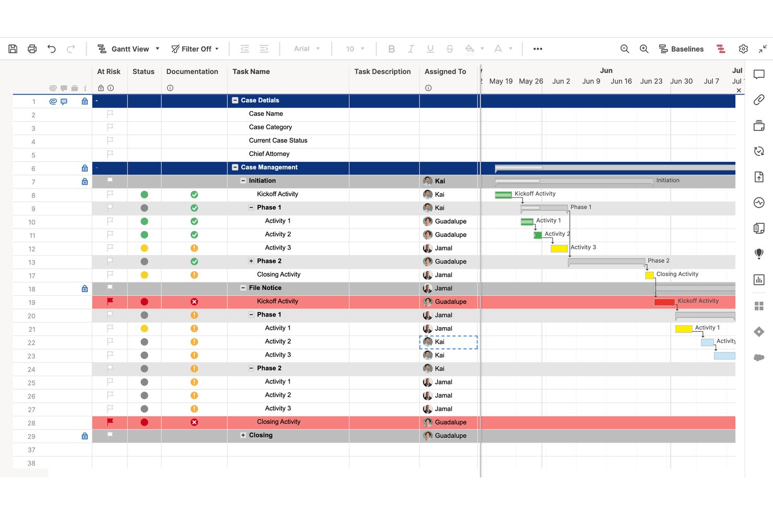Collapse the toolbar with the arrows icon
The height and width of the screenshot is (515, 773).
763,49
